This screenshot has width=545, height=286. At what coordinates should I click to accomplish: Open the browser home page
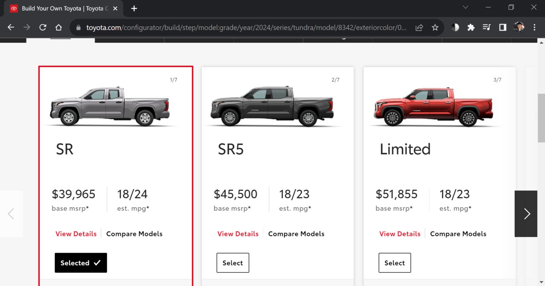[x=59, y=27]
